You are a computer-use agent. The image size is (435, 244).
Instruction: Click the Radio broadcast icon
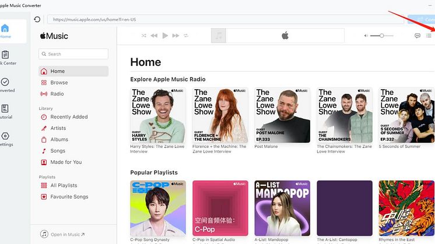click(44, 94)
